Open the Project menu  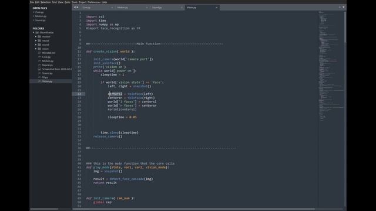[82, 2]
